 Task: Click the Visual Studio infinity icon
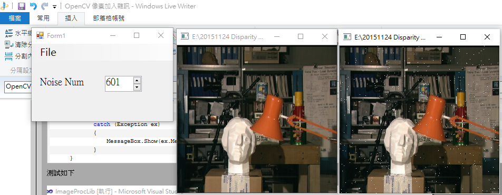click(50, 191)
